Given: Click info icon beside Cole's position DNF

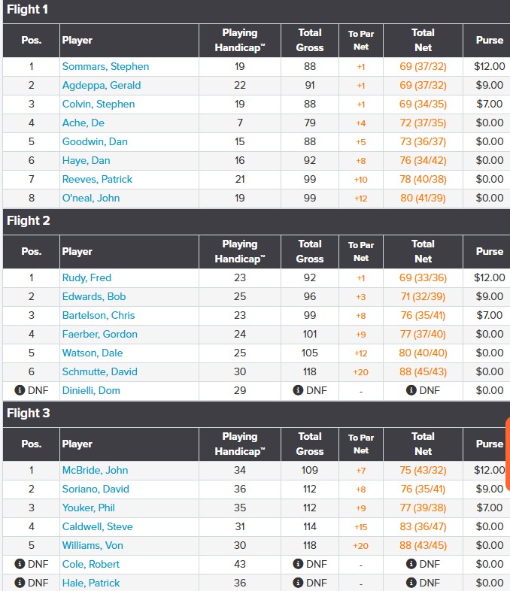Looking at the screenshot, I should [x=20, y=564].
